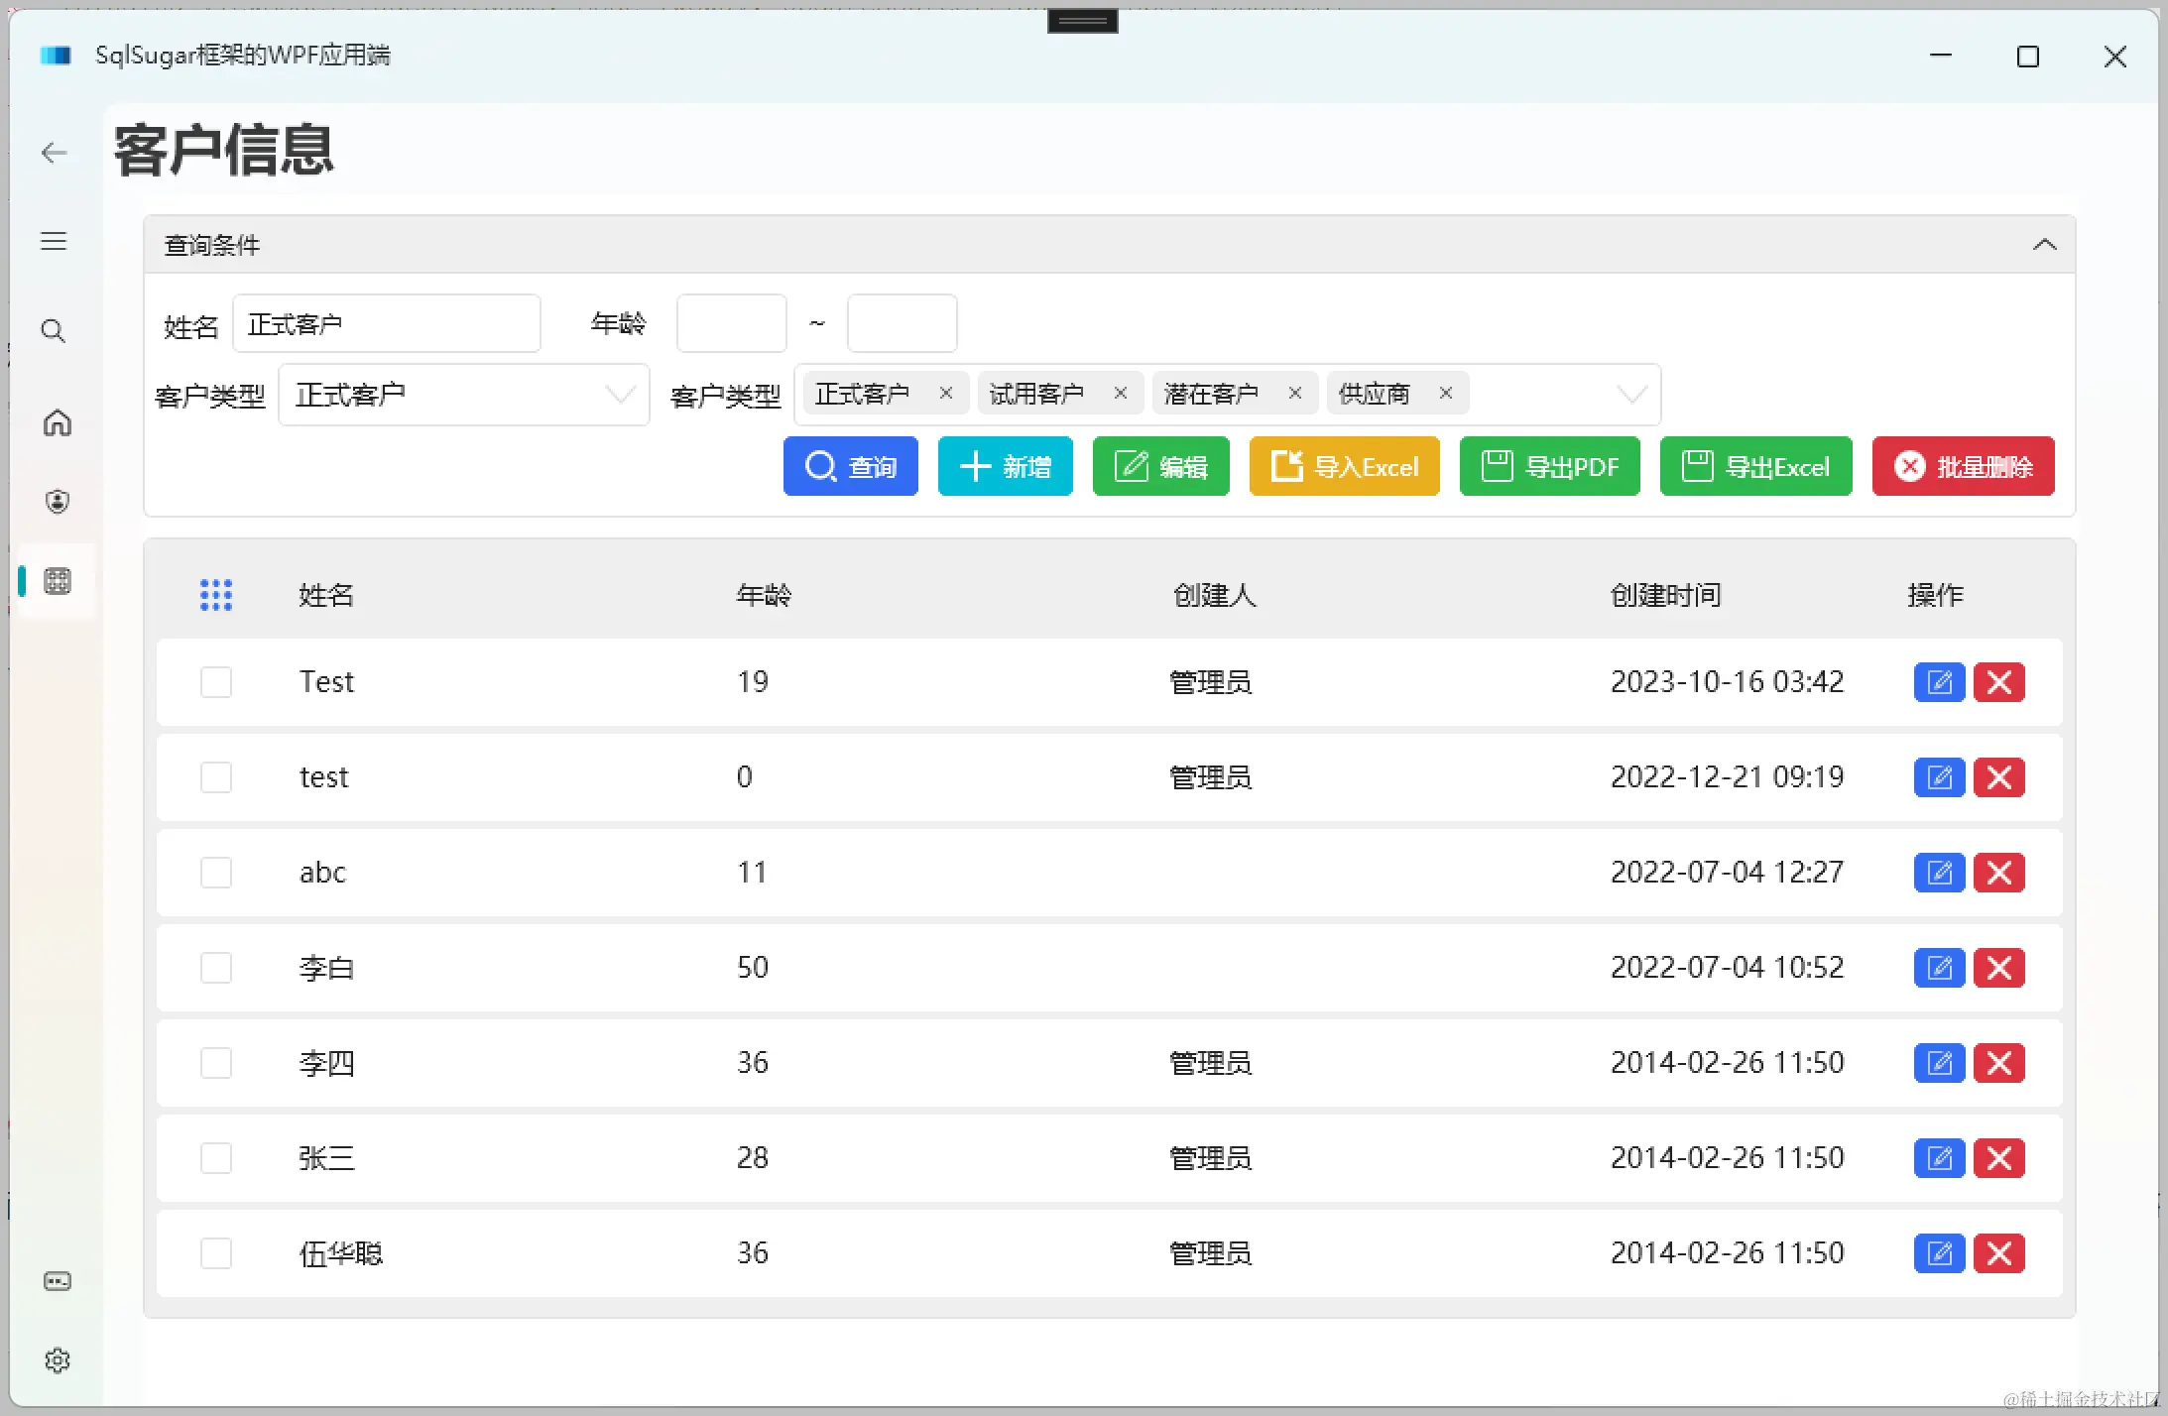Select the abc row checkbox

[x=216, y=873]
